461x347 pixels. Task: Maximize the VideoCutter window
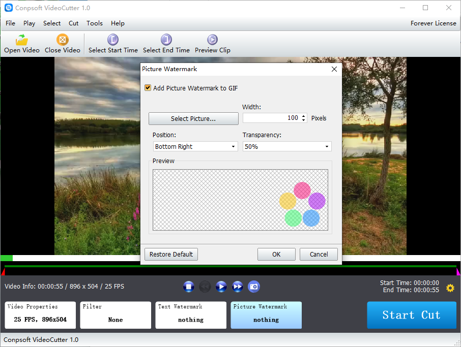425,8
